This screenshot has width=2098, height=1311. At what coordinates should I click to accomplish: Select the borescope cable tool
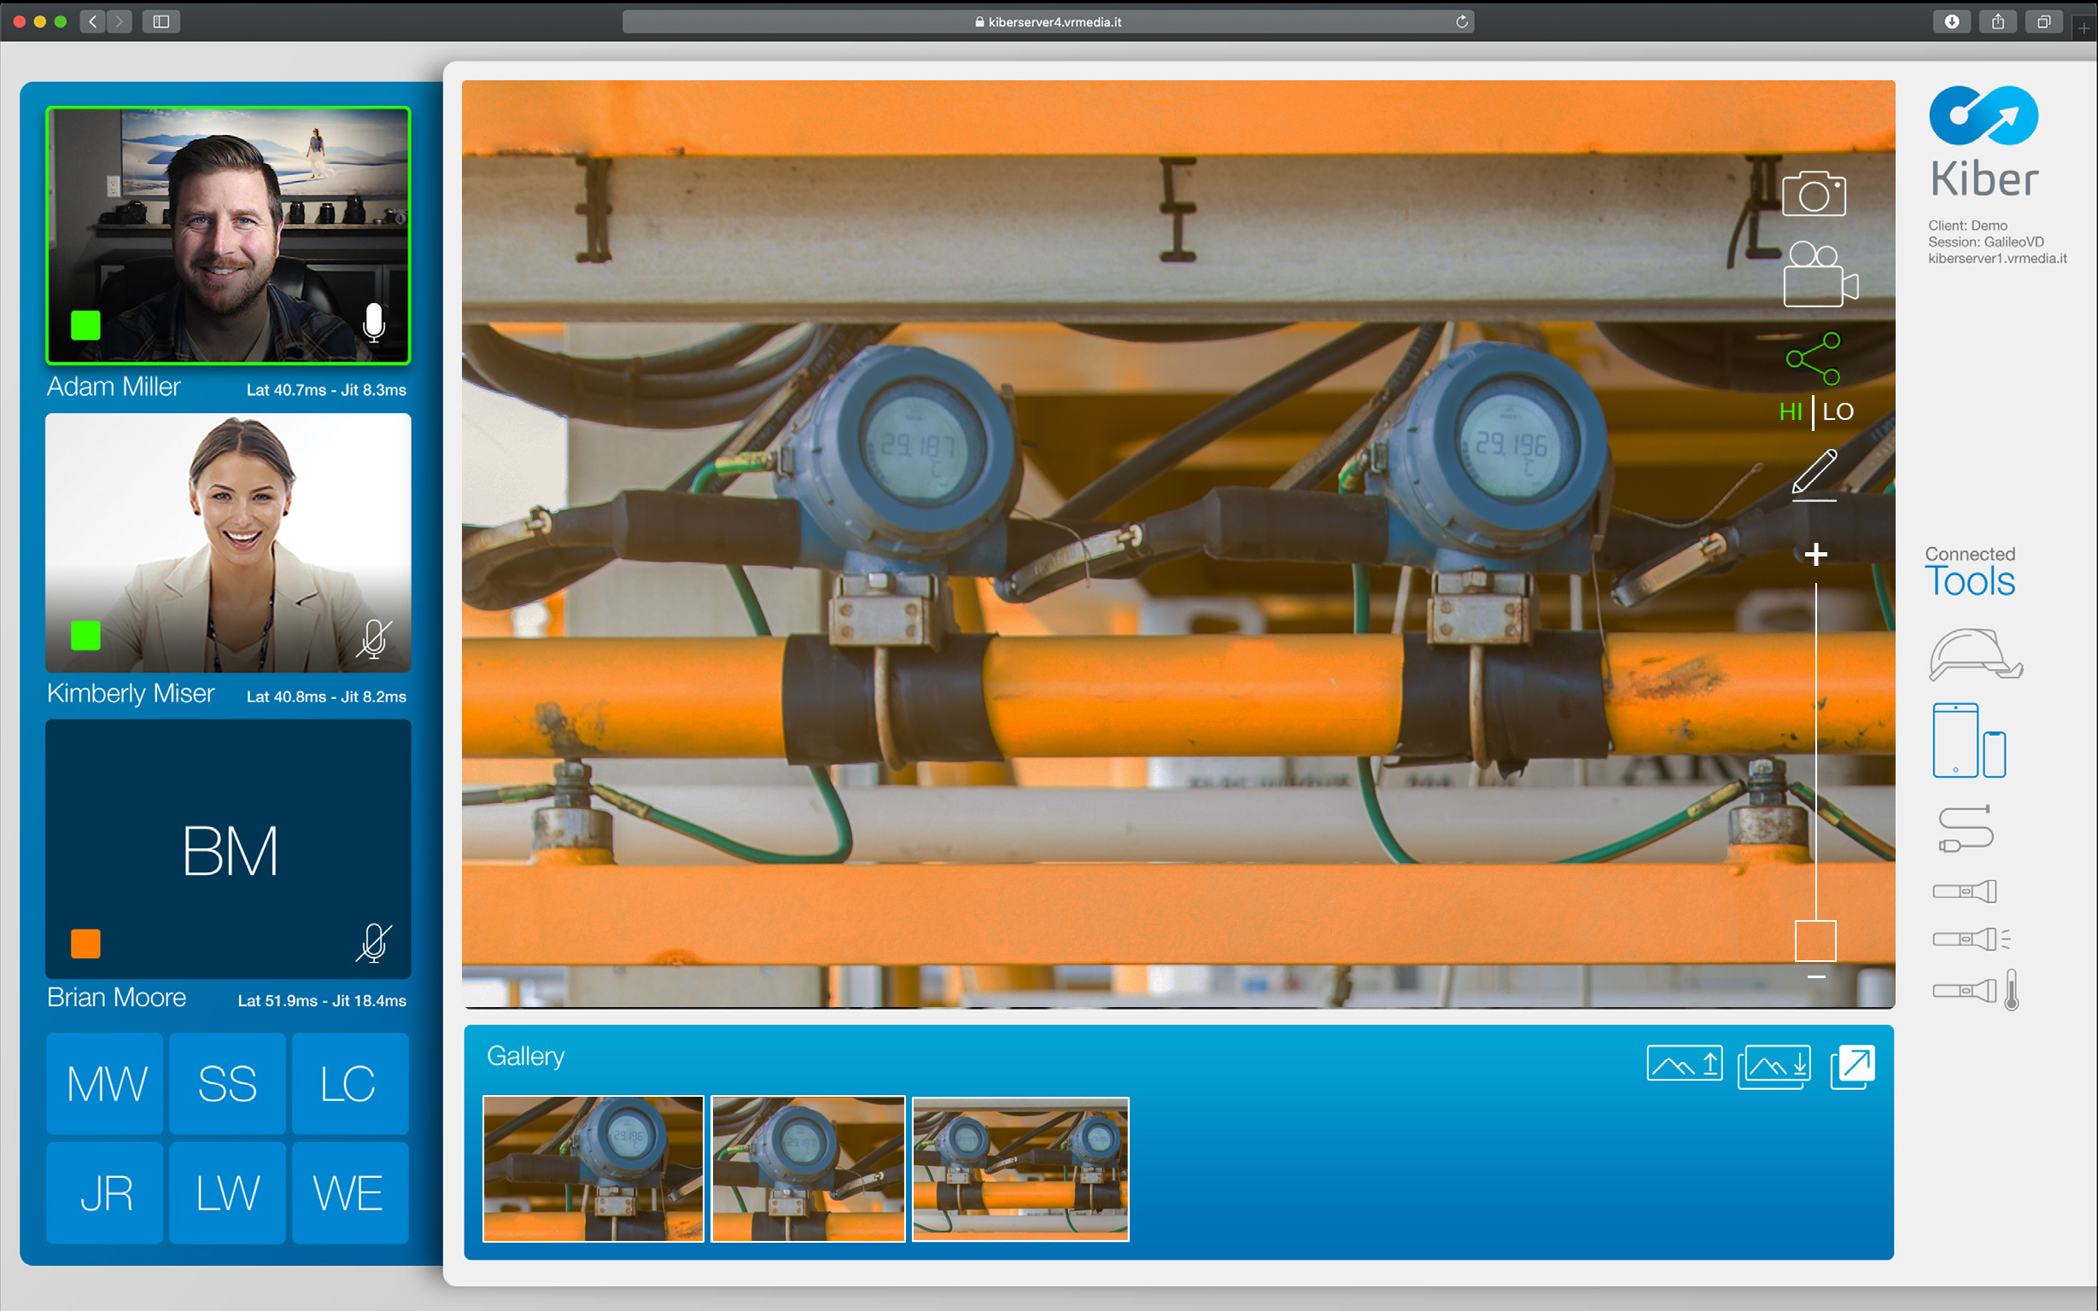(x=1967, y=828)
